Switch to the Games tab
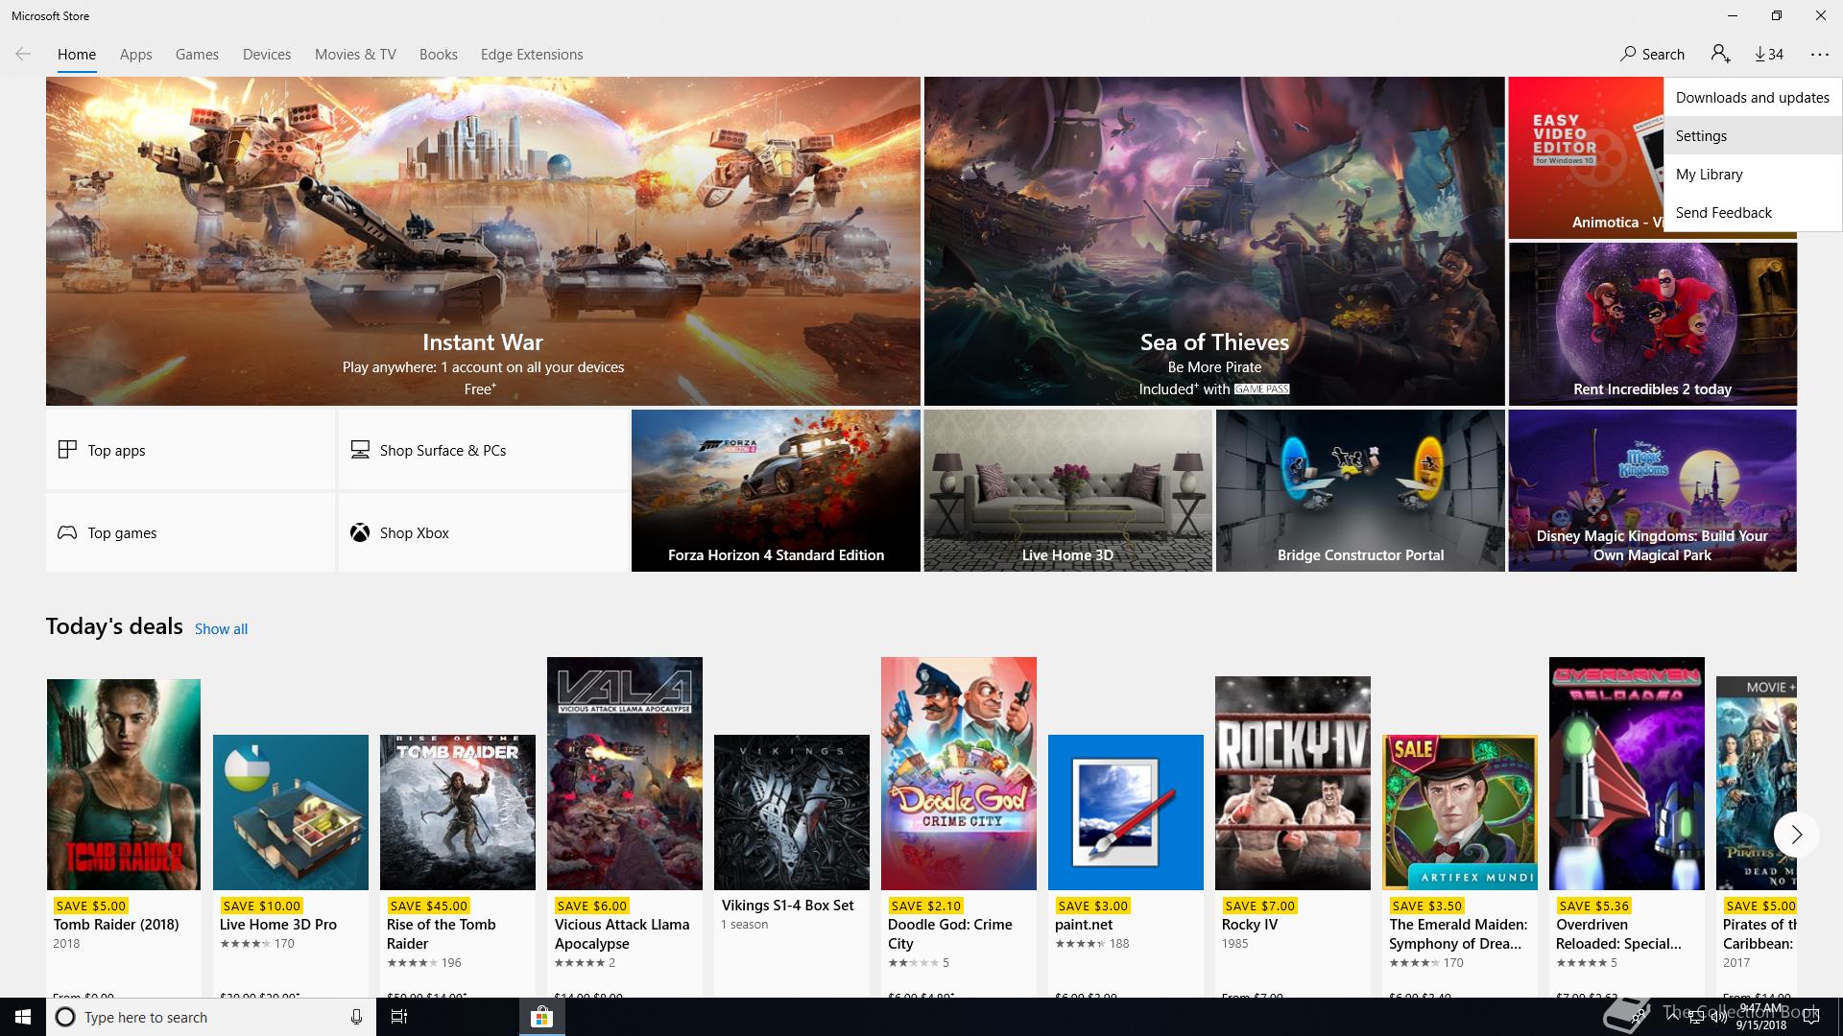This screenshot has width=1843, height=1036. [x=197, y=55]
